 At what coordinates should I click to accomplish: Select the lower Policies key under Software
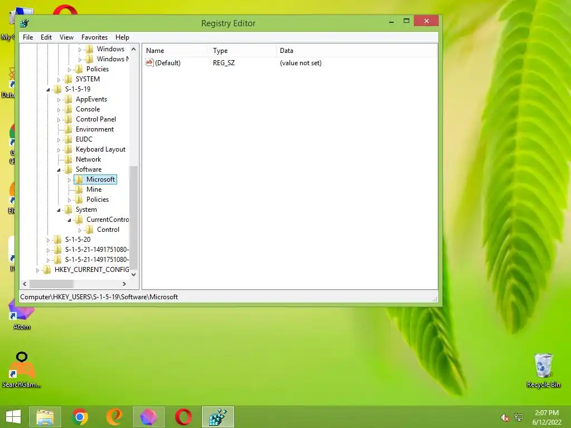(97, 200)
